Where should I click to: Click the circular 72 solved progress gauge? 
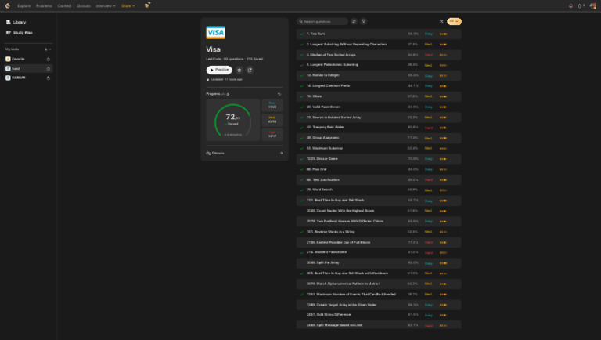pyautogui.click(x=233, y=120)
